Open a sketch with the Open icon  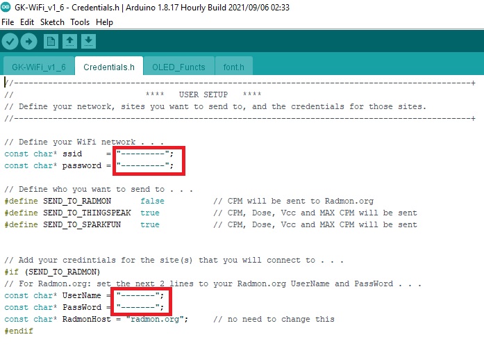tap(69, 42)
